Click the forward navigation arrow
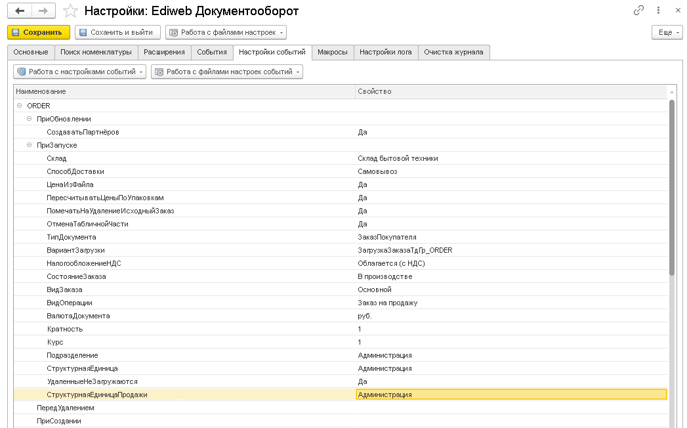Screen dimensions: 687x428 tap(43, 11)
